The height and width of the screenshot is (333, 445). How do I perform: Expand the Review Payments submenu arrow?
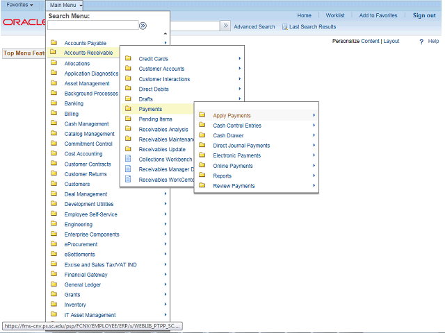click(314, 186)
